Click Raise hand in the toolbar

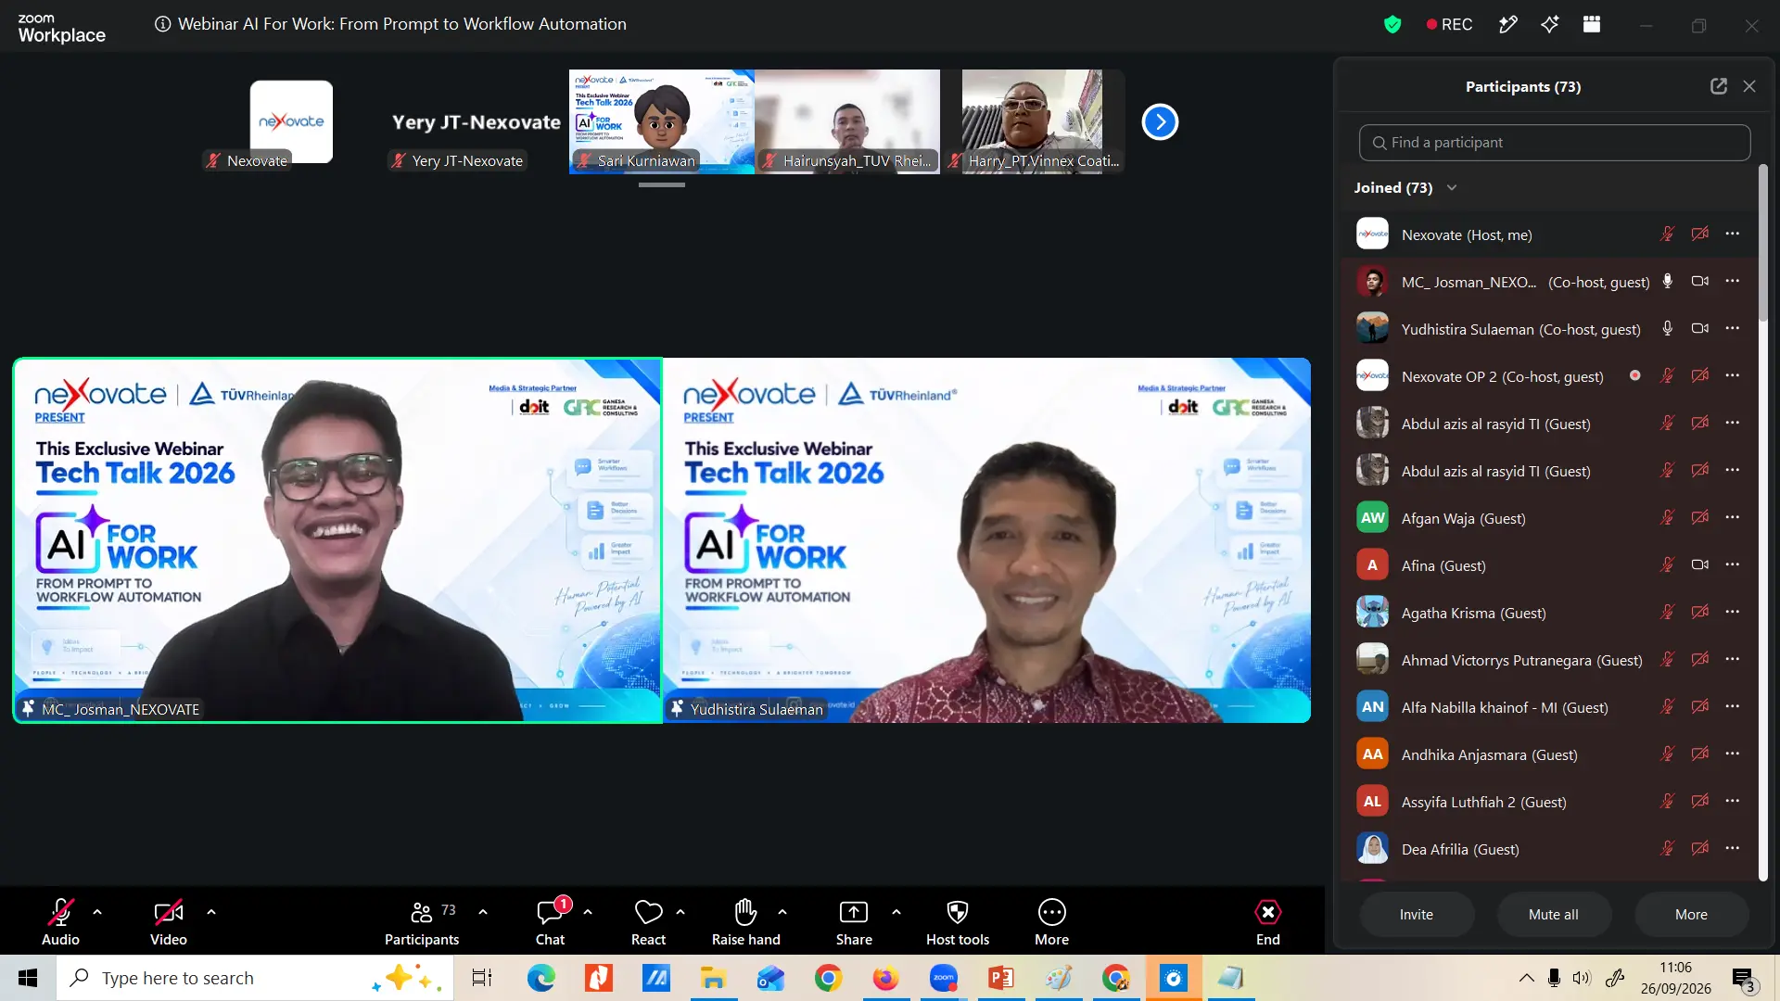(x=746, y=921)
